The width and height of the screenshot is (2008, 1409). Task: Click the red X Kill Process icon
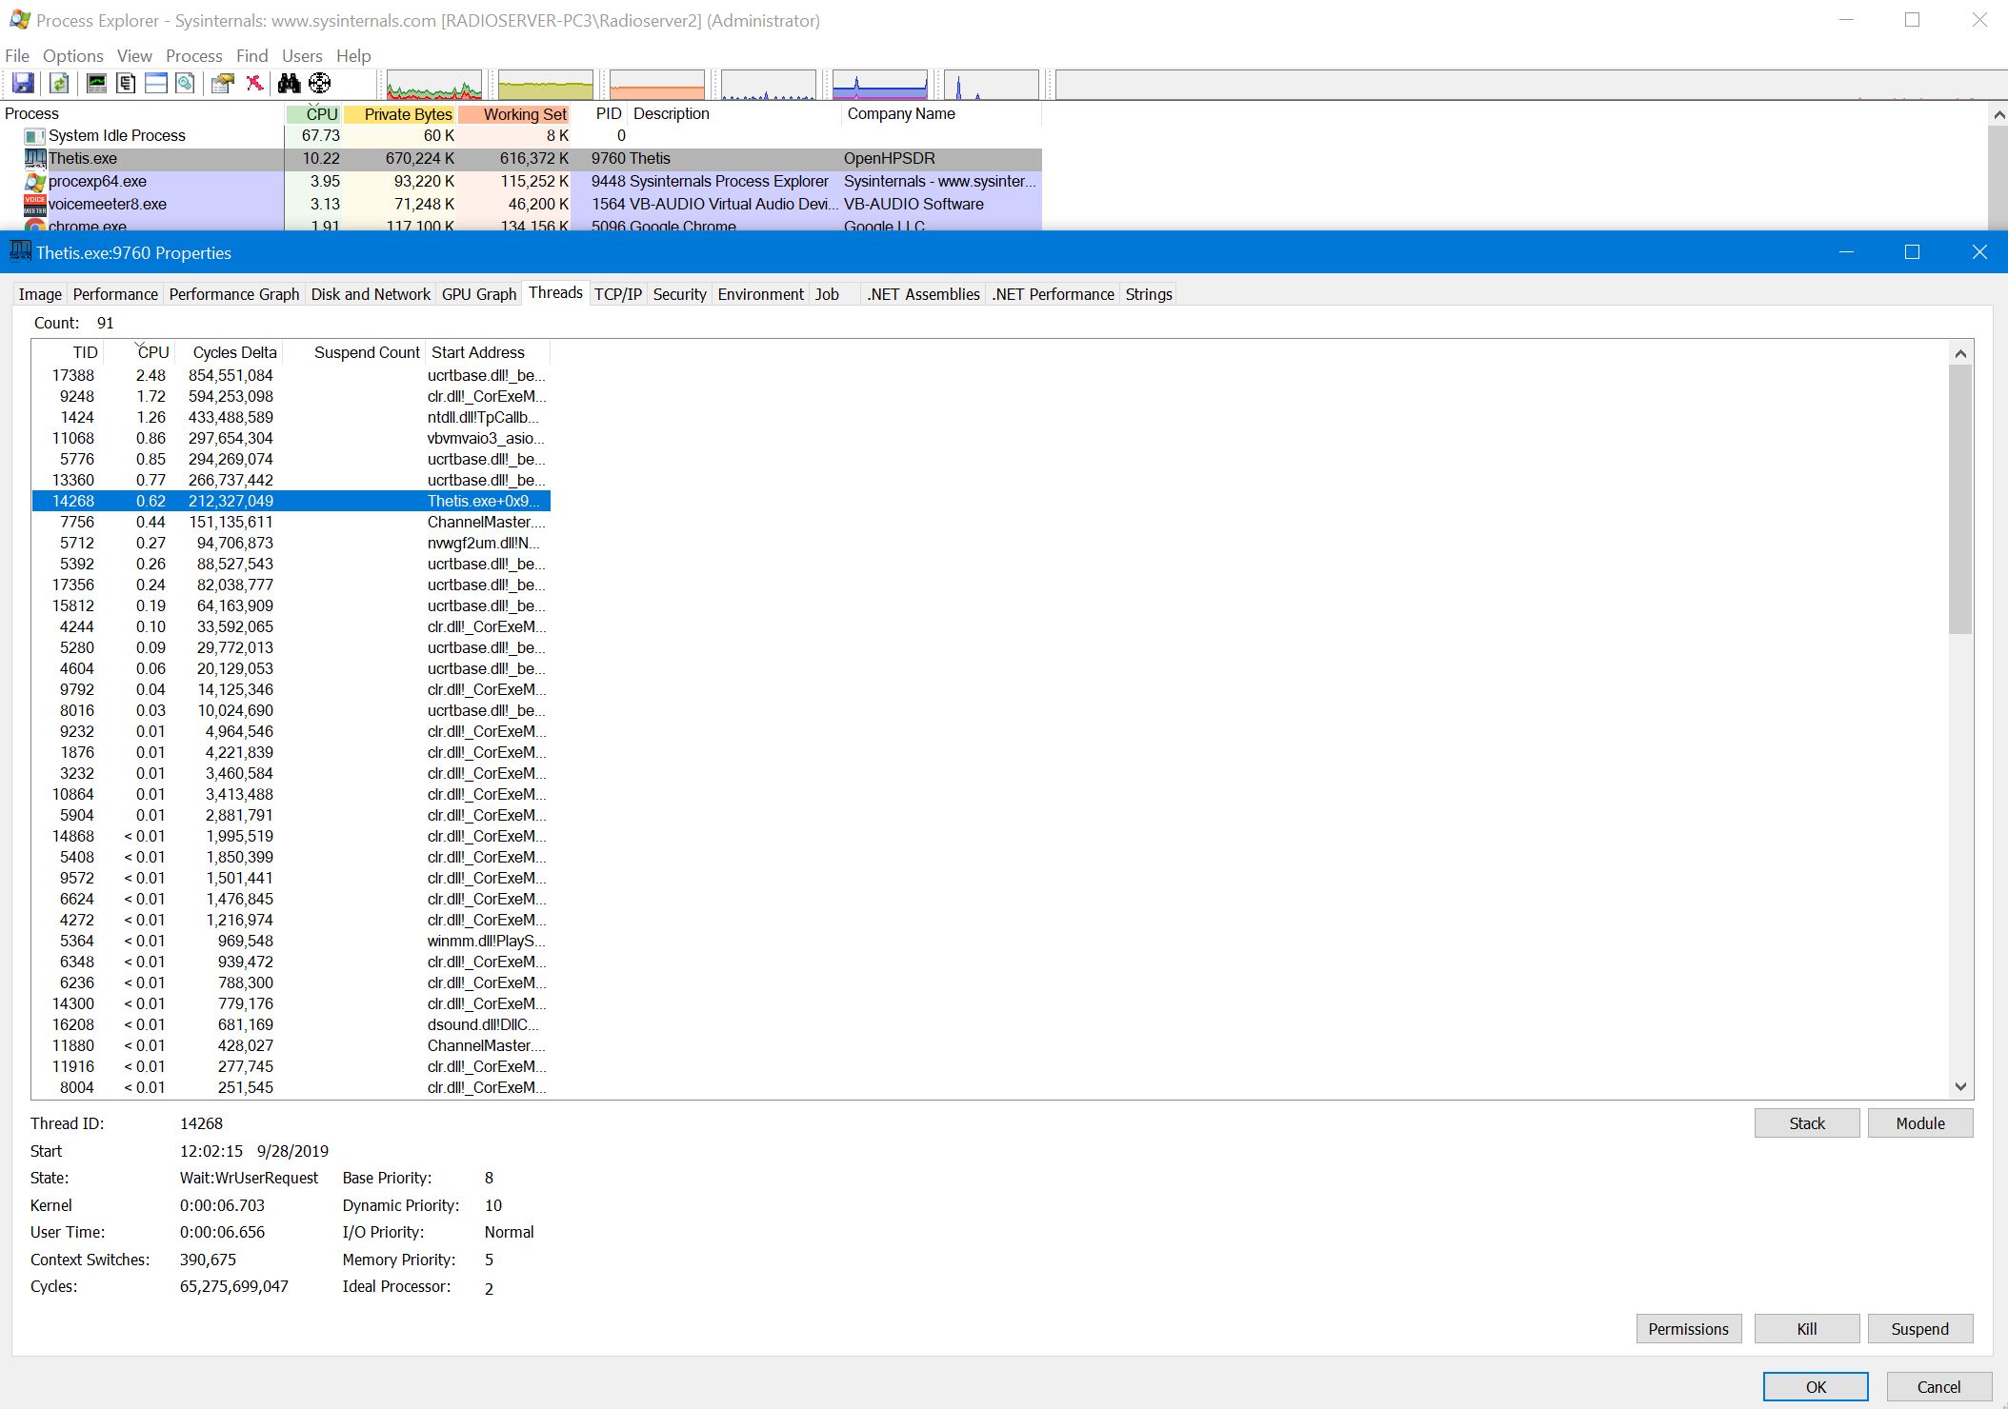(254, 84)
